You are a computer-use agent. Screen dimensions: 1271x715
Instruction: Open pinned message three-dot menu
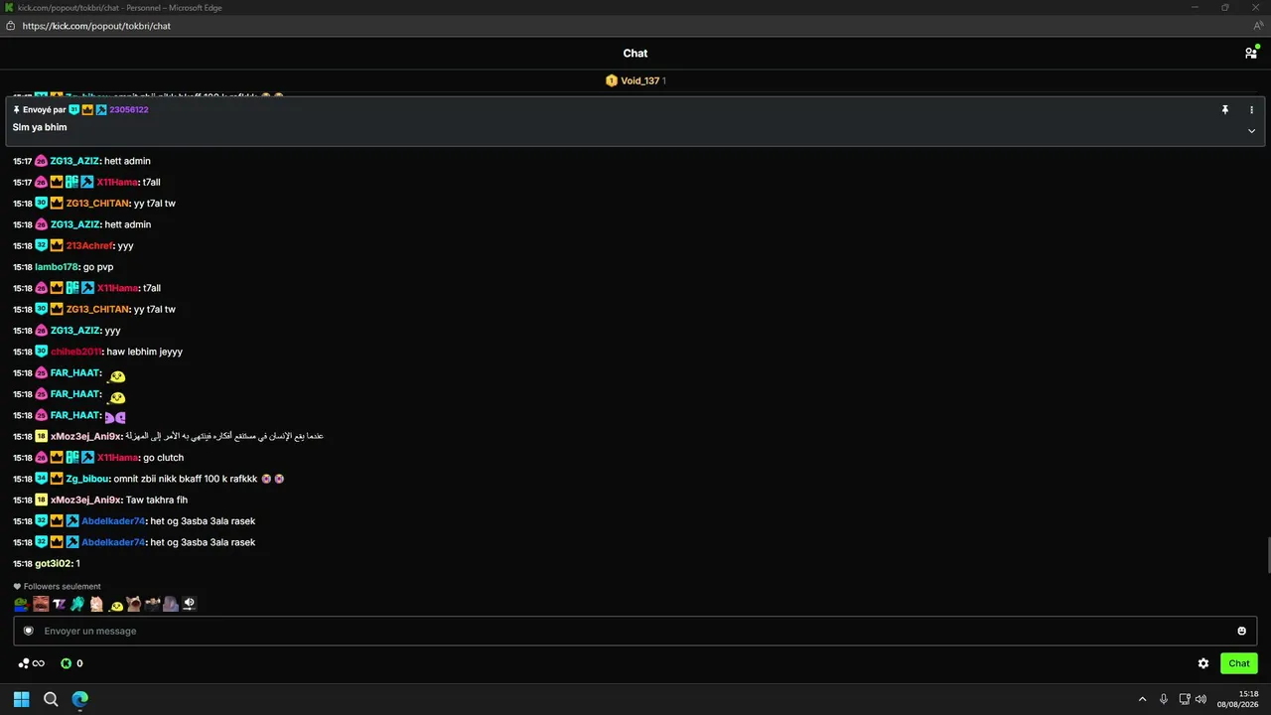tap(1251, 110)
